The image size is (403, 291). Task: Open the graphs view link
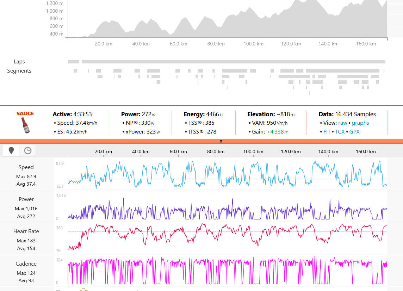click(x=360, y=123)
